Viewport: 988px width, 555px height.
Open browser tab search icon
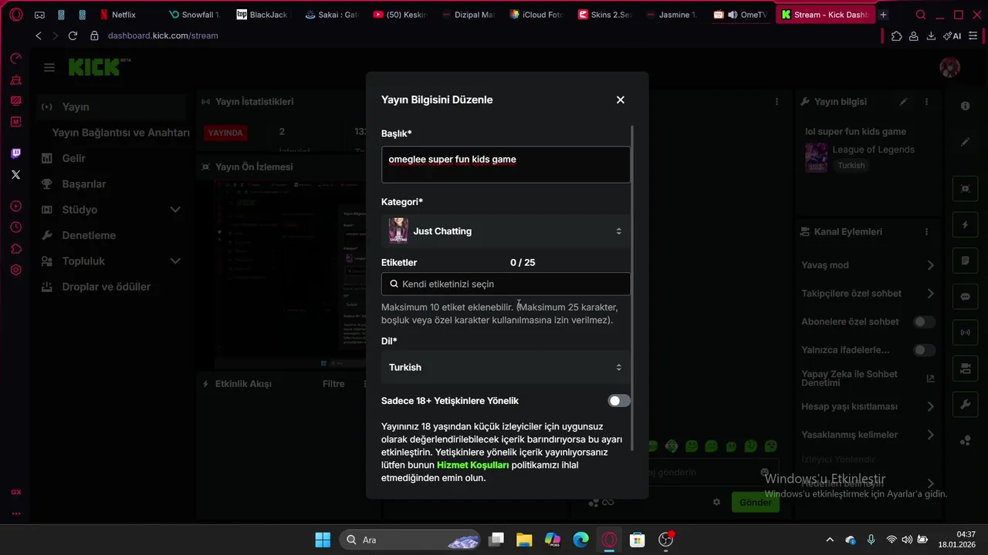[x=920, y=15]
